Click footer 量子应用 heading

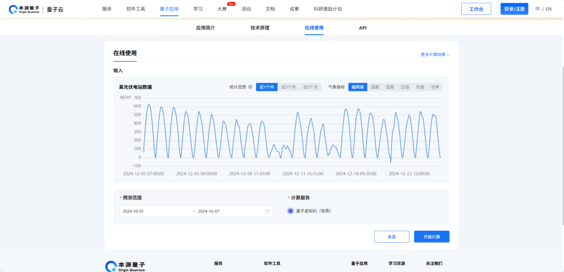tap(359, 264)
